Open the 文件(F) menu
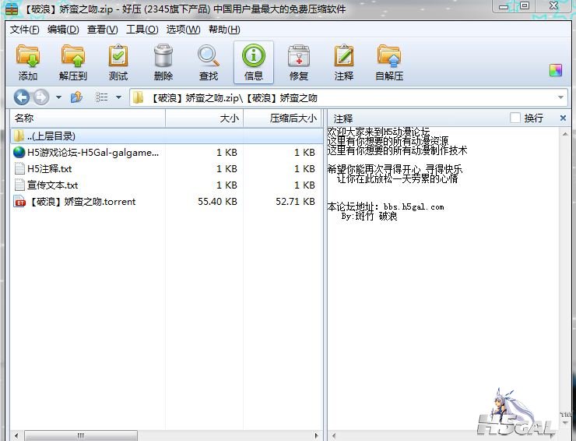Viewport: 576px width, 441px height. pyautogui.click(x=25, y=30)
